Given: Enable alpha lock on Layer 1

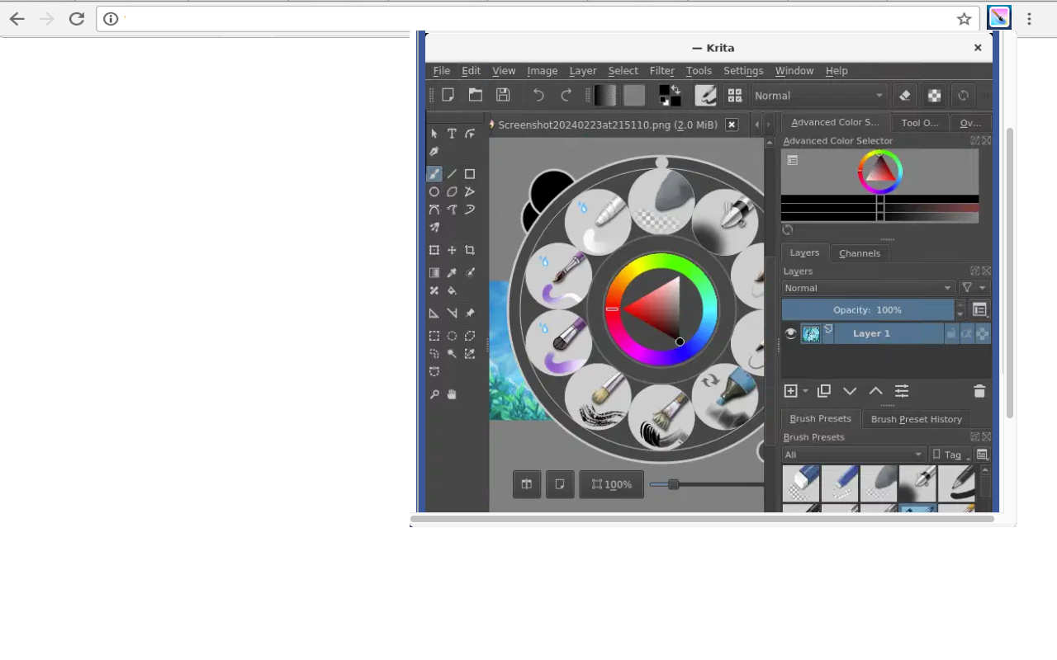Looking at the screenshot, I should tap(967, 333).
